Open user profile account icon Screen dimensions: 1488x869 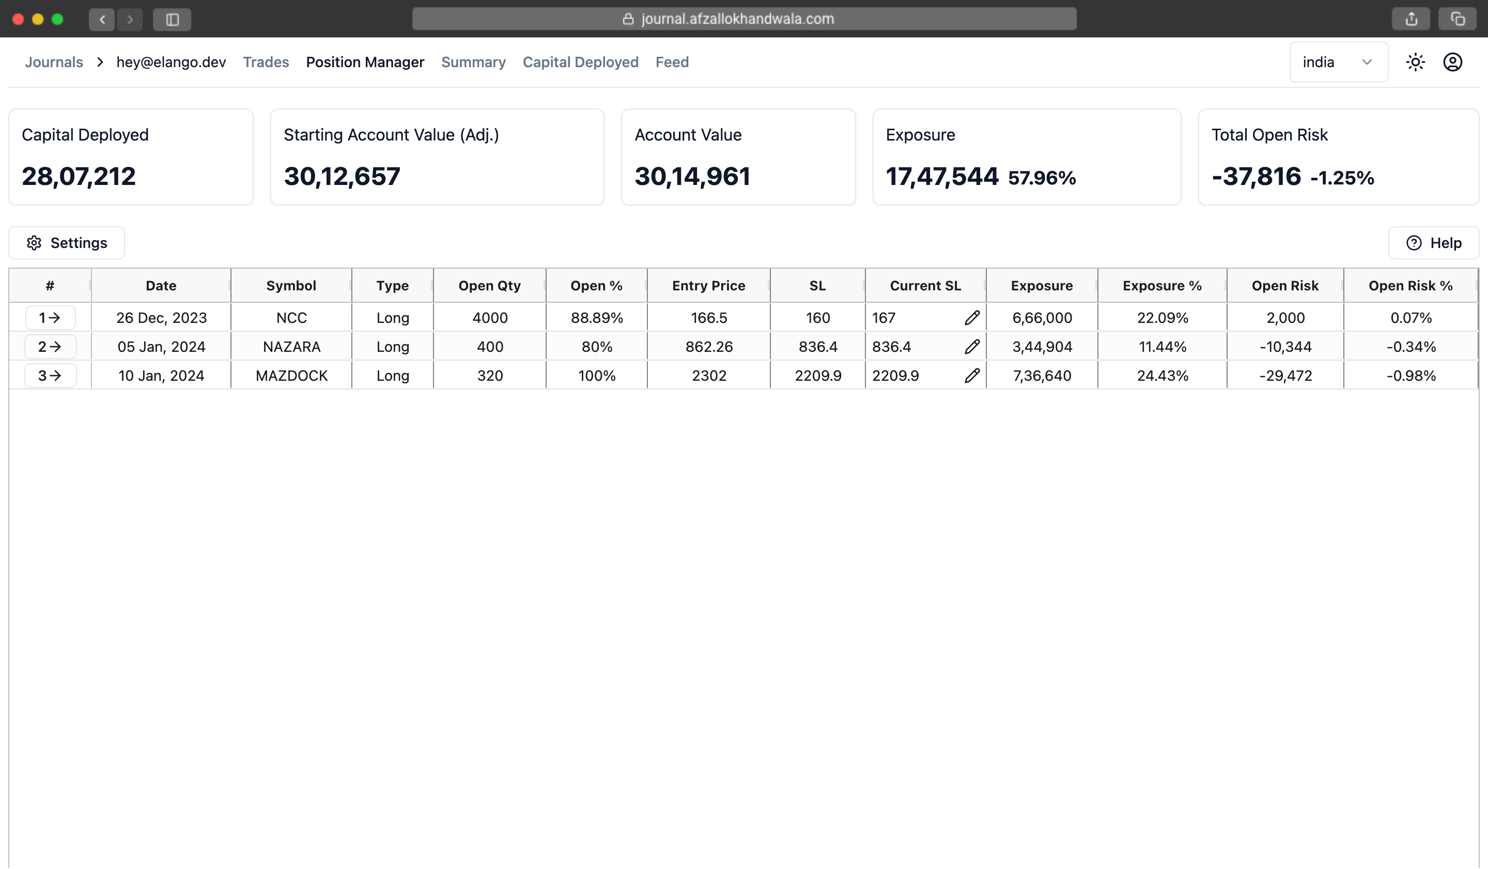(1452, 62)
